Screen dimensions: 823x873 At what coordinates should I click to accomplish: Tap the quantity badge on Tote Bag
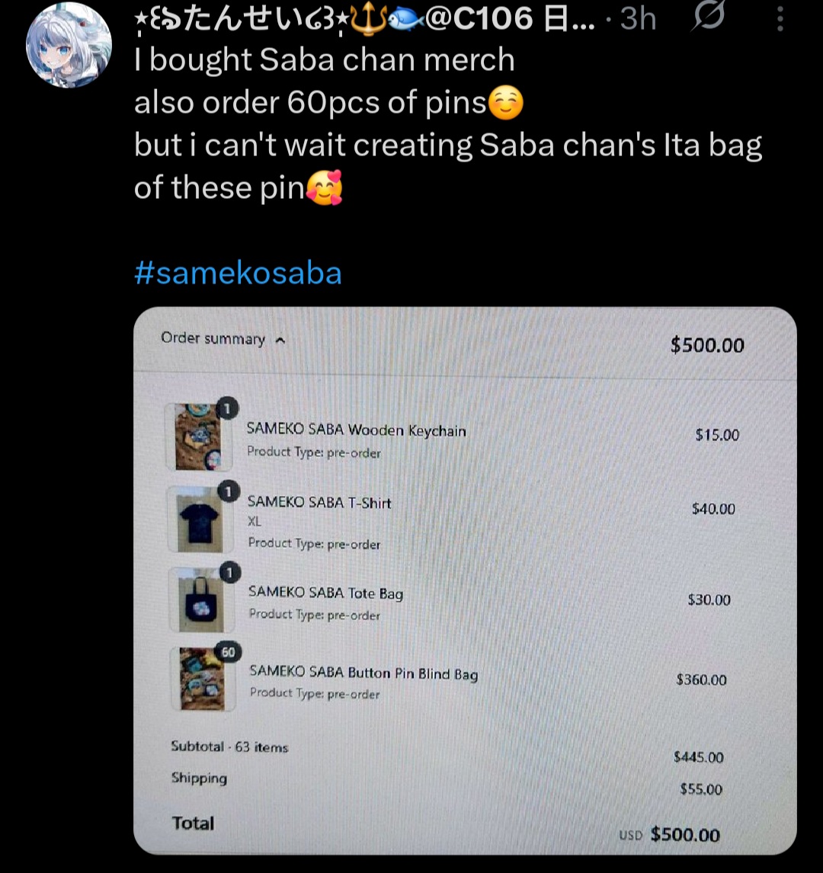tap(229, 572)
